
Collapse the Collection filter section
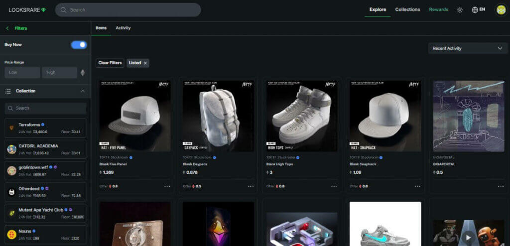(83, 91)
